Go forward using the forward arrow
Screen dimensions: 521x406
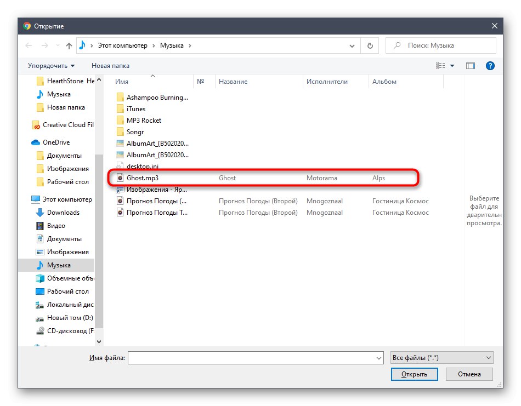point(44,45)
